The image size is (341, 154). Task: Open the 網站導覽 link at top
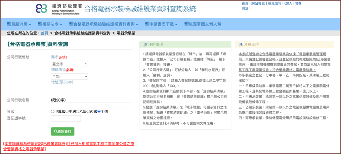tap(258, 3)
